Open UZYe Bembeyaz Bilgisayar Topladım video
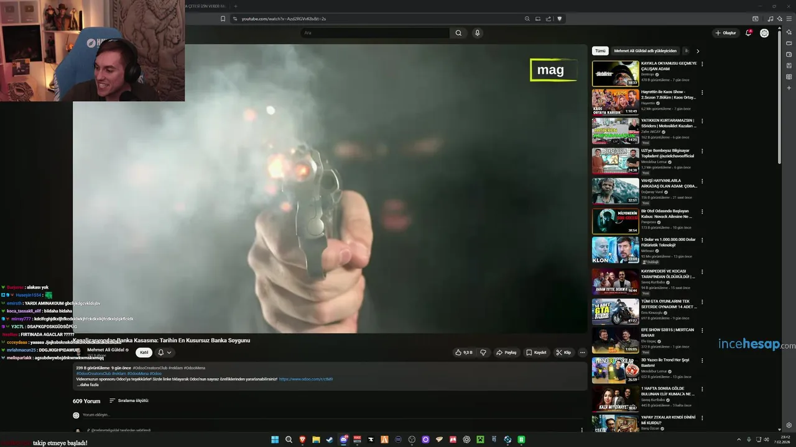 [x=644, y=161]
